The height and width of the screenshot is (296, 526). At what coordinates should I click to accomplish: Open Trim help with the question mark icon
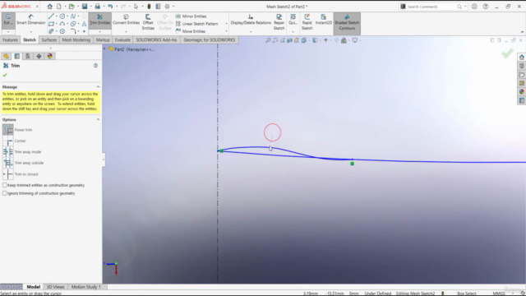[95, 66]
